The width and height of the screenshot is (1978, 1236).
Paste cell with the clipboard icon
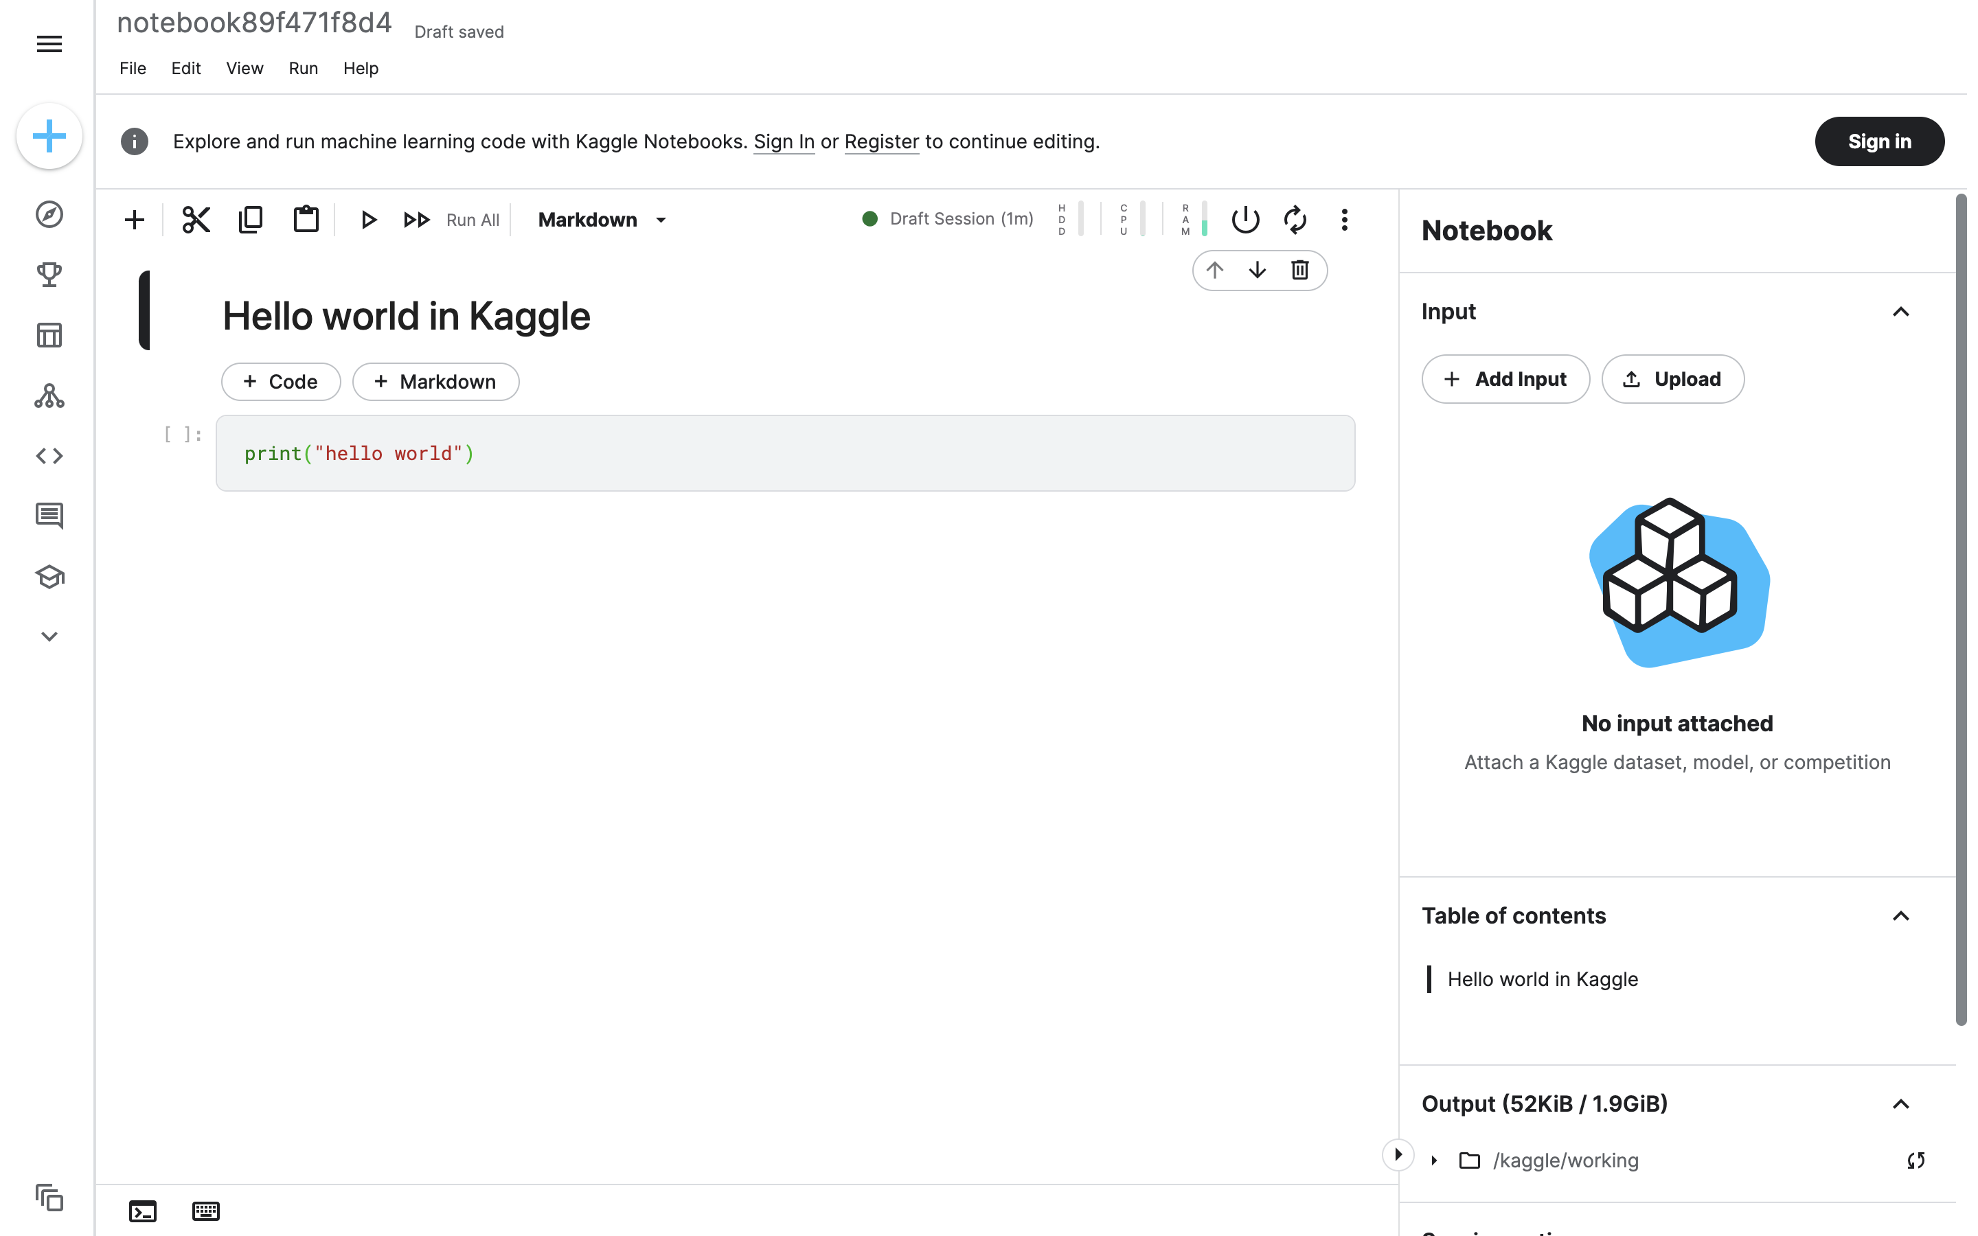click(306, 219)
